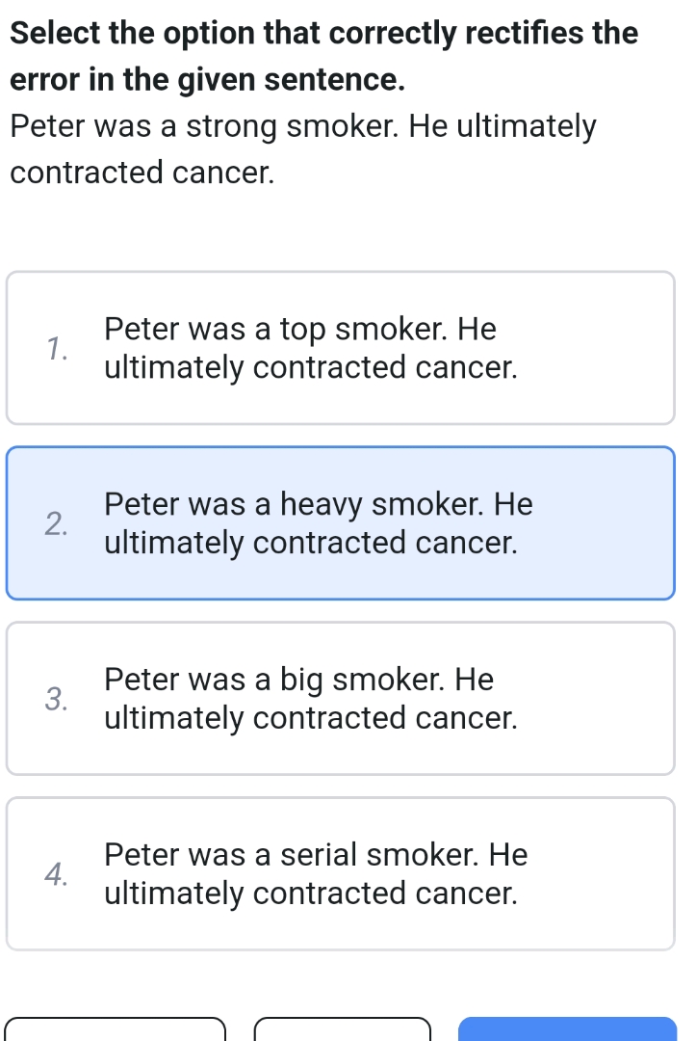Screen dimensions: 696x1041
Task: Click the middle bottom outlined button
Action: click(x=343, y=1033)
